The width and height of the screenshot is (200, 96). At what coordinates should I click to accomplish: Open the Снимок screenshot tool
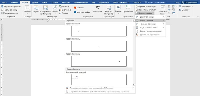[64, 13]
